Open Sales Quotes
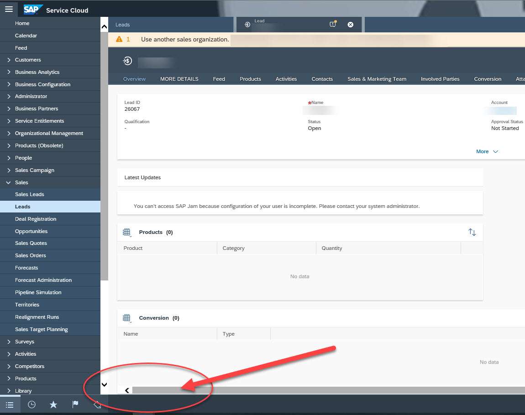 coord(50,244)
